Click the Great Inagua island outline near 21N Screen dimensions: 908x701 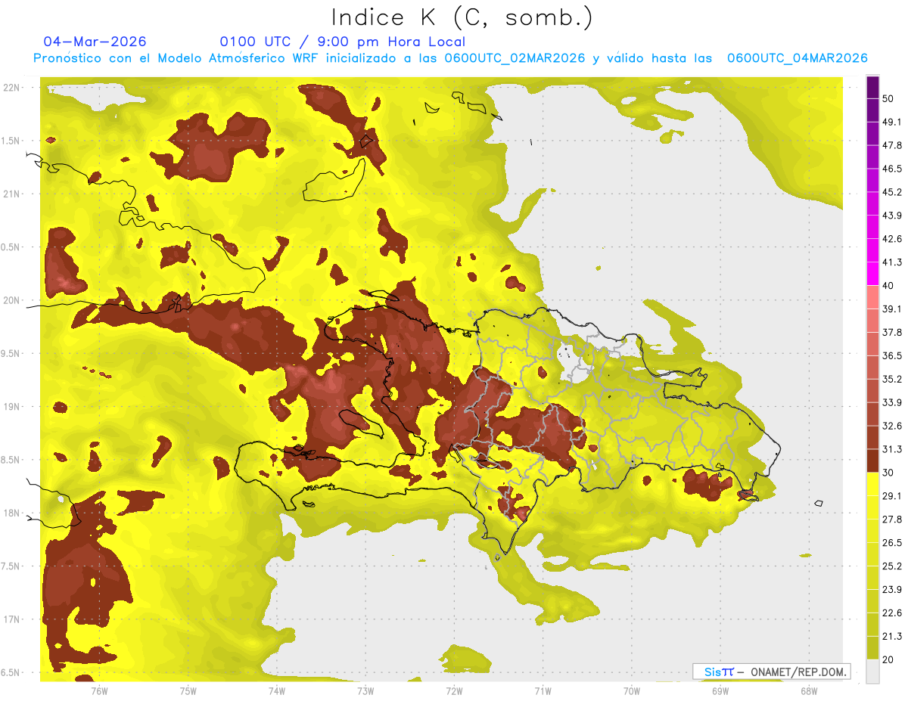coord(334,181)
